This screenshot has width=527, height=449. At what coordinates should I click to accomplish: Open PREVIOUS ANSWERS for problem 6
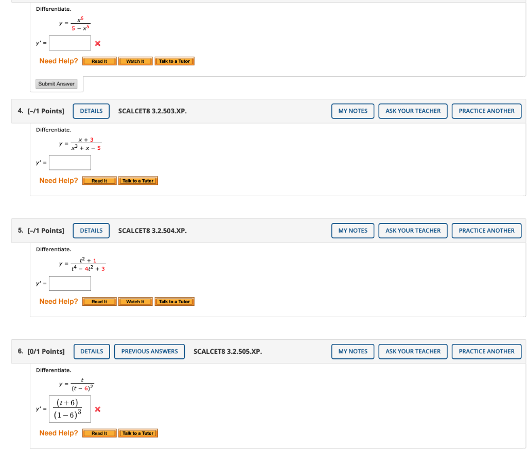coord(149,351)
